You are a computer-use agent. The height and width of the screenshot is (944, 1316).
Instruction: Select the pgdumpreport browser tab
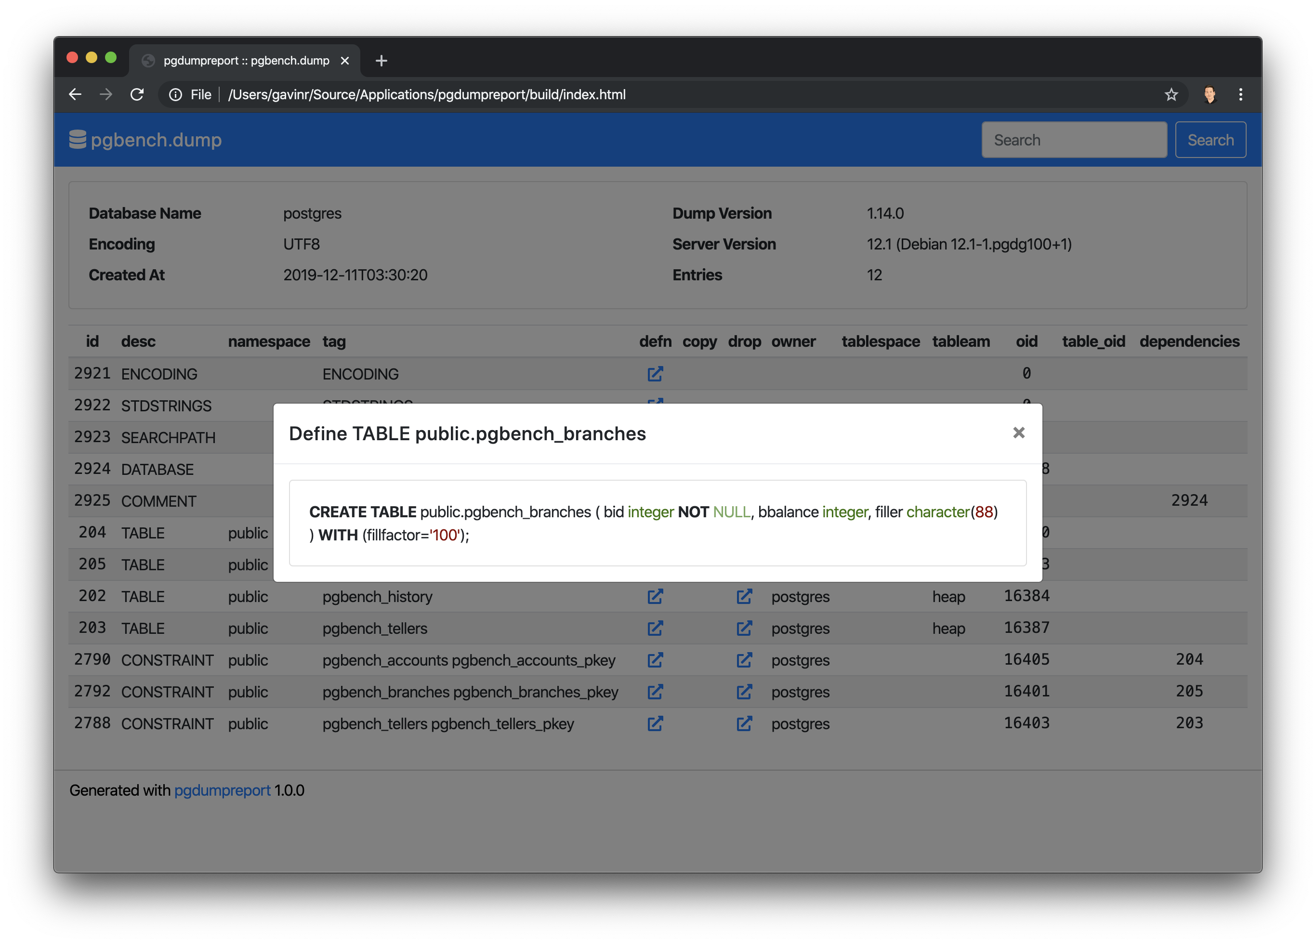coord(246,60)
